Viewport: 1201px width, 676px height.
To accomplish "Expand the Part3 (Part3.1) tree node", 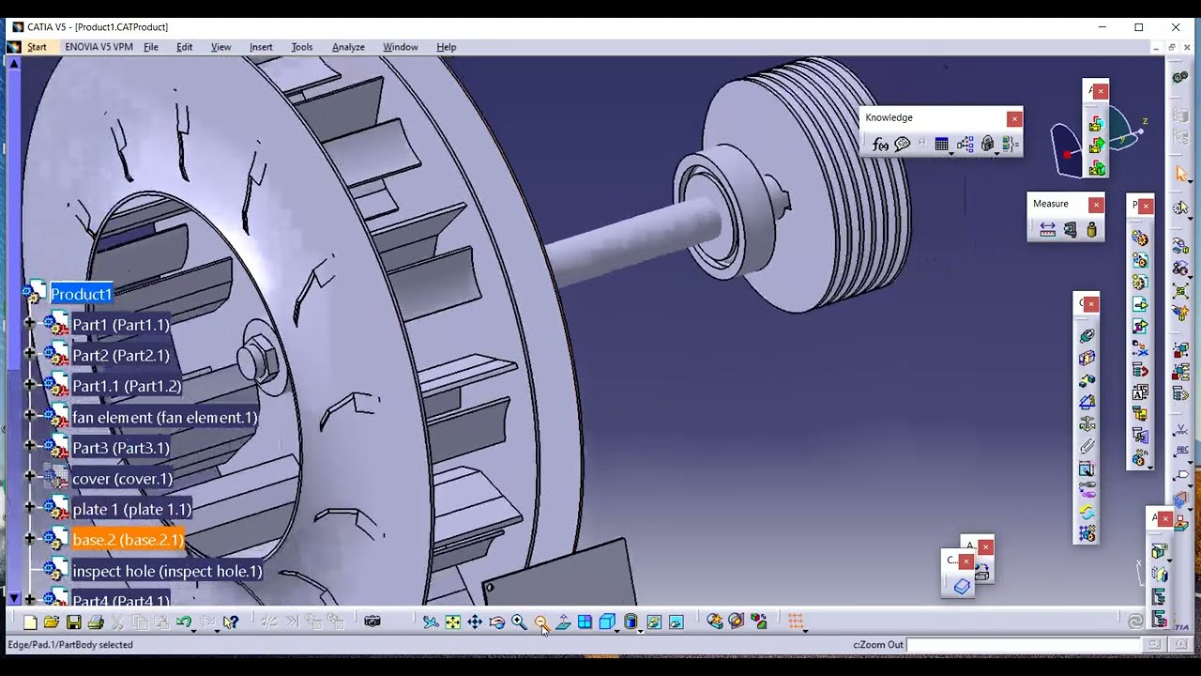I will coord(29,446).
